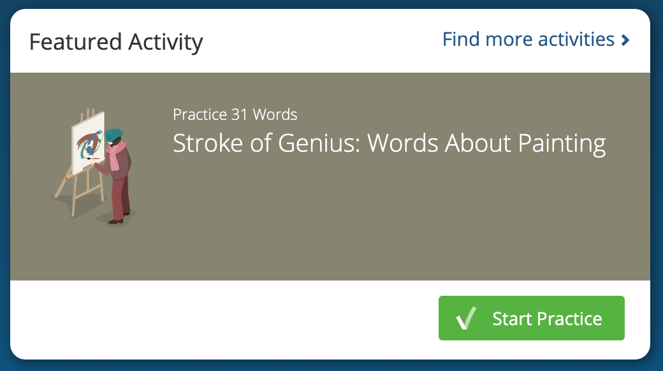Click the Practice 31 Words label

[235, 115]
